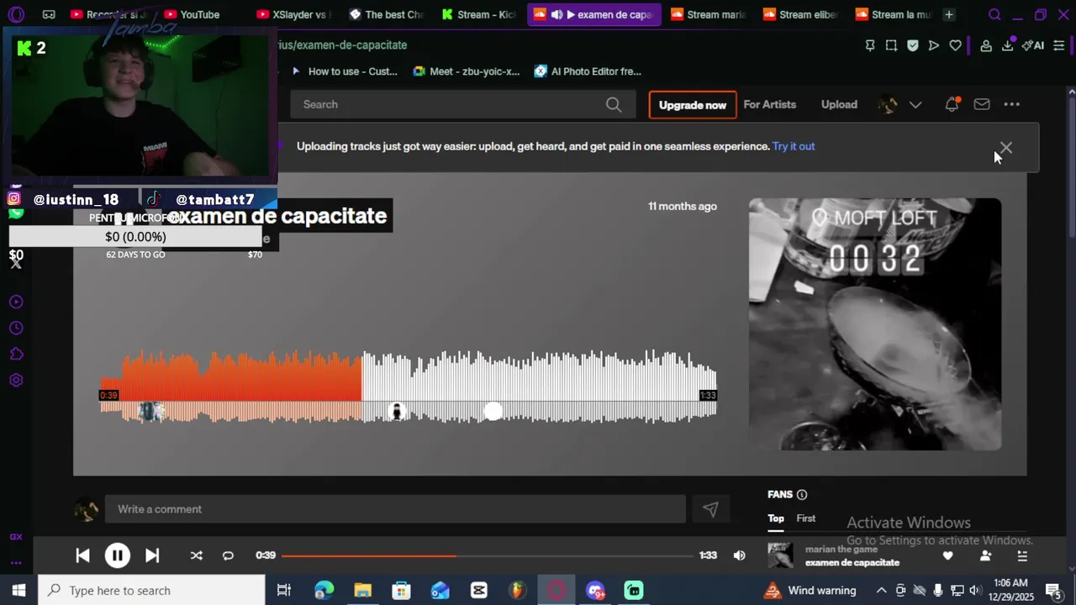Open the Easy Setup sliders icon
The width and height of the screenshot is (1076, 605).
pos(1058,45)
